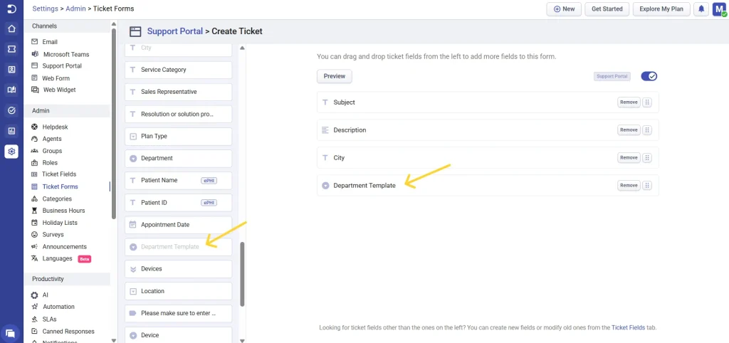Select the Appointment Date field
Screen dimensions: 729x343
pyautogui.click(x=178, y=225)
